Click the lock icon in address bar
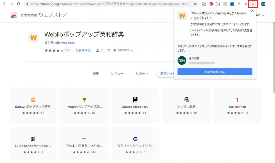This screenshot has width=275, height=163. (x=27, y=4)
